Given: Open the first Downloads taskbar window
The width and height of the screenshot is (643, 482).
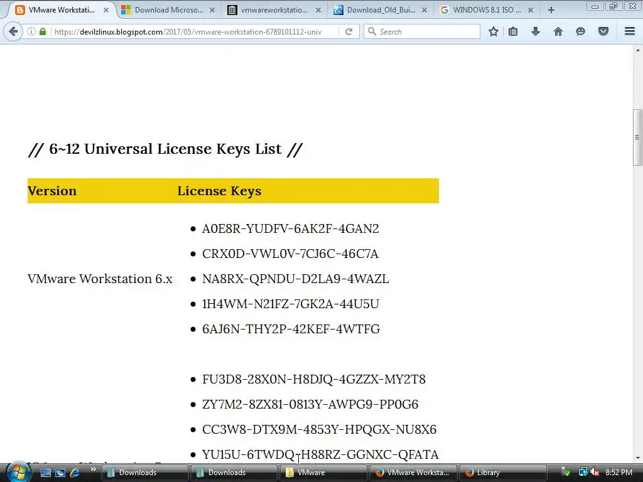Looking at the screenshot, I should click(144, 473).
